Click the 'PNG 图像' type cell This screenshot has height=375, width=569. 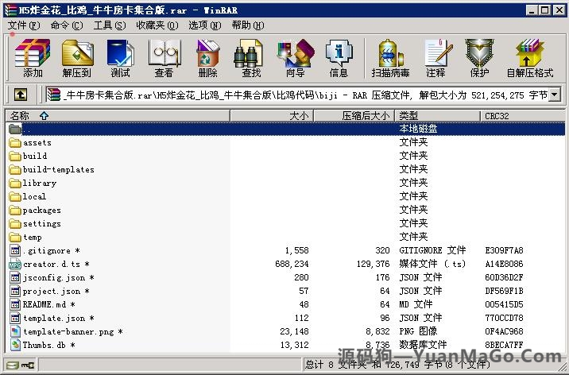(x=418, y=331)
